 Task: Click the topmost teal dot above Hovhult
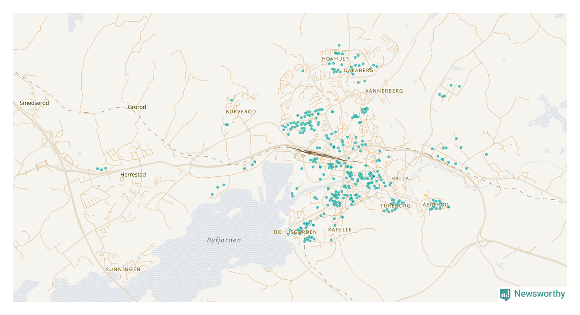pos(339,45)
